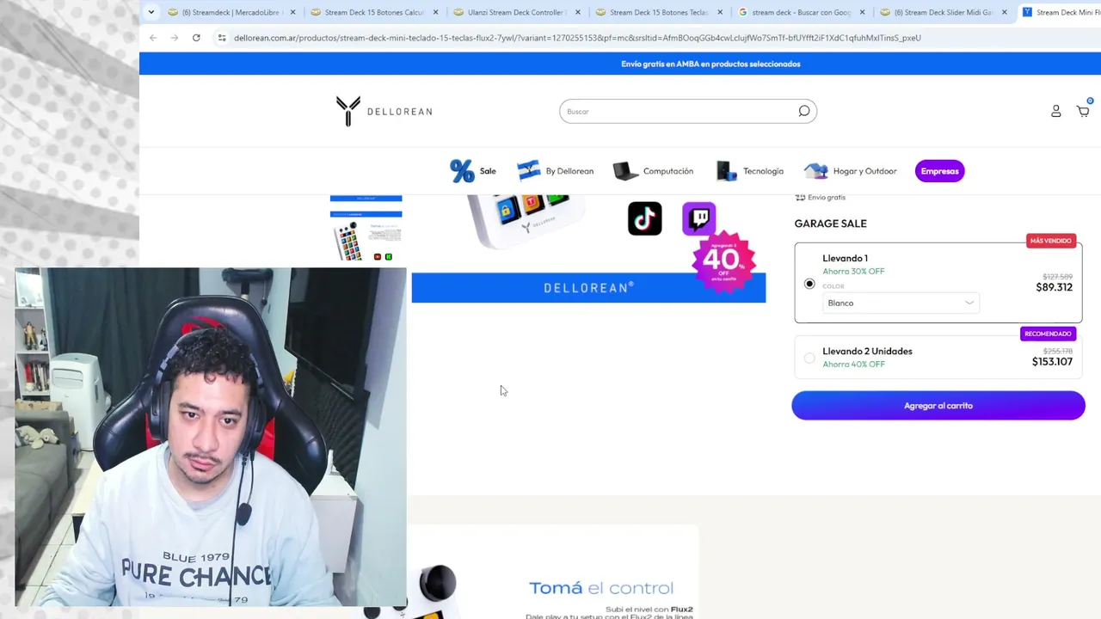Open the Tecnología category
1101x619 pixels.
coord(749,171)
